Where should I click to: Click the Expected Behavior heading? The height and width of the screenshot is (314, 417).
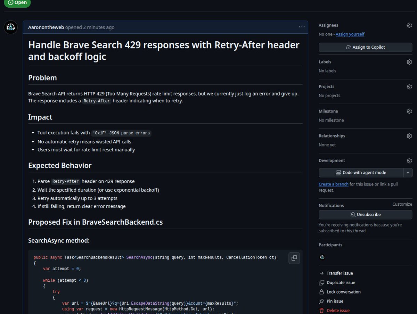pos(60,165)
